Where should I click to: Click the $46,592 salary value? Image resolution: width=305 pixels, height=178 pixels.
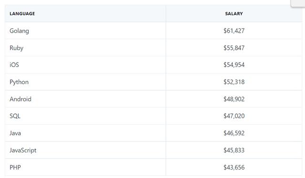coord(234,133)
